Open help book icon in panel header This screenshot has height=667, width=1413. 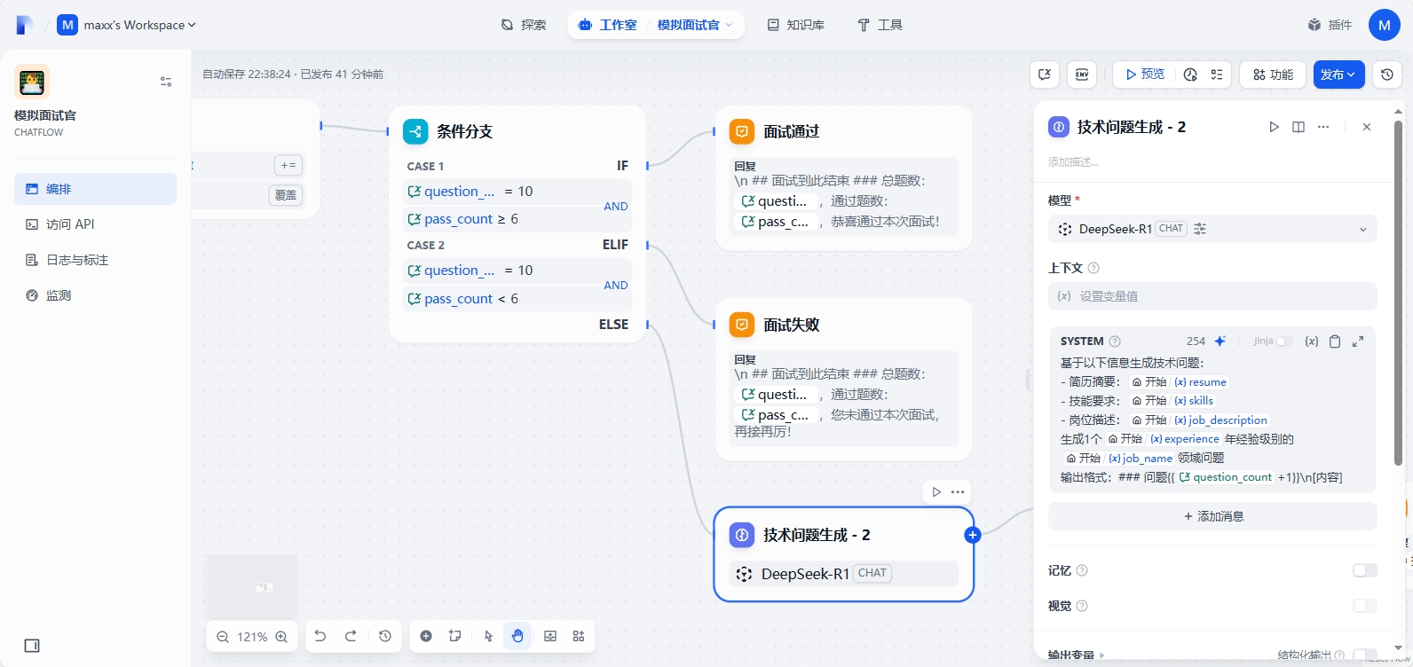coord(1299,127)
